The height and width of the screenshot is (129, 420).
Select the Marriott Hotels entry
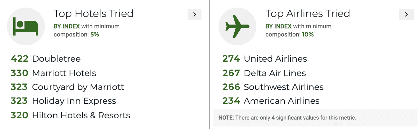(x=53, y=73)
